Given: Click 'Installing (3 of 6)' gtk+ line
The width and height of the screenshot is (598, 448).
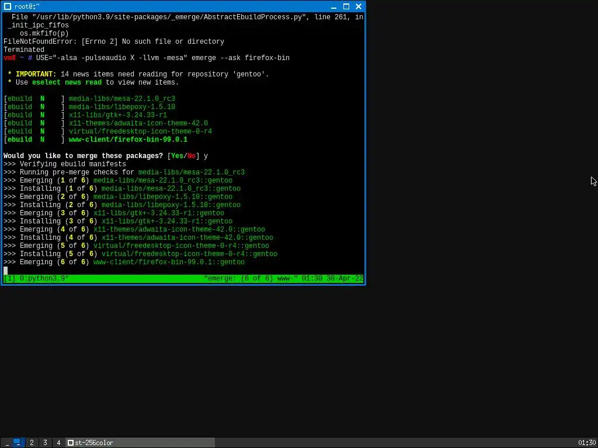Looking at the screenshot, I should 118,221.
